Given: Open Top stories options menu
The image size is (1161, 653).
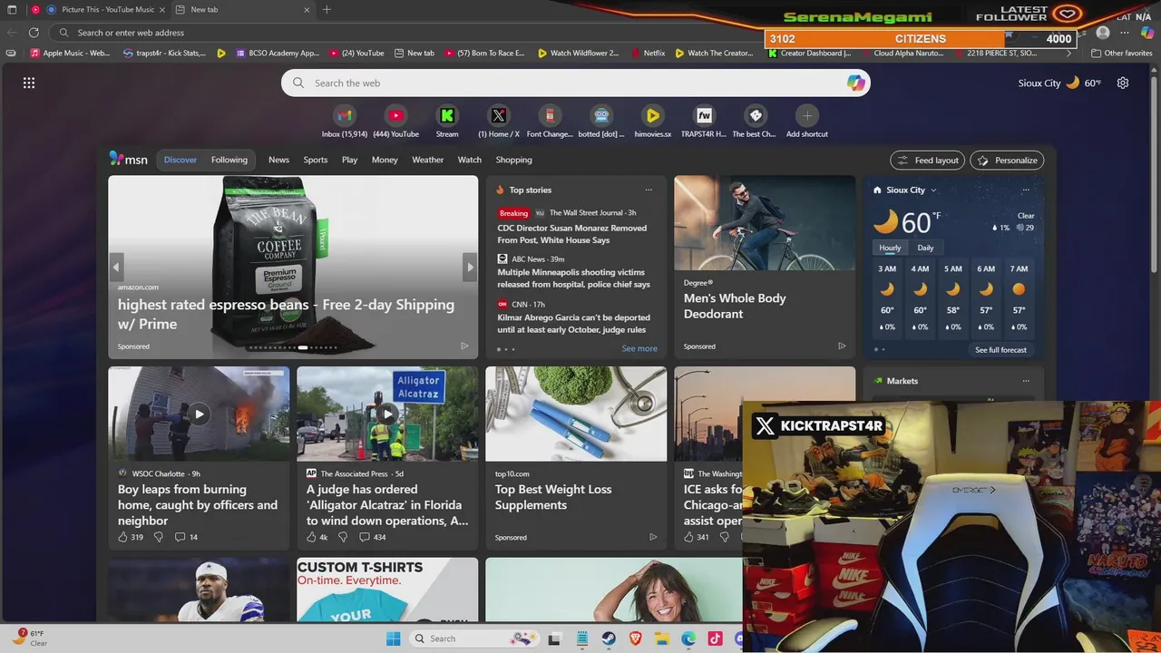Looking at the screenshot, I should click(x=649, y=190).
